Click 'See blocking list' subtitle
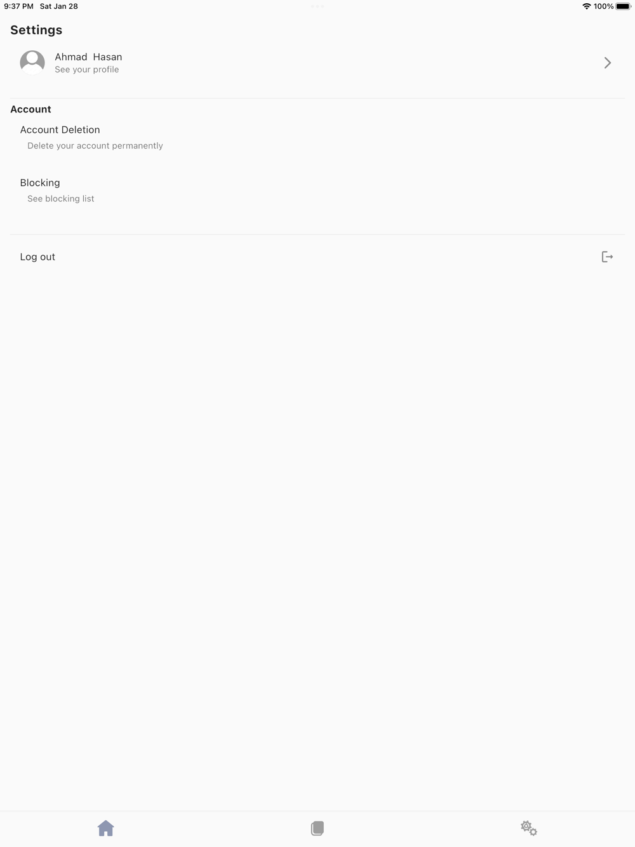Viewport: 635px width, 847px height. (x=60, y=199)
